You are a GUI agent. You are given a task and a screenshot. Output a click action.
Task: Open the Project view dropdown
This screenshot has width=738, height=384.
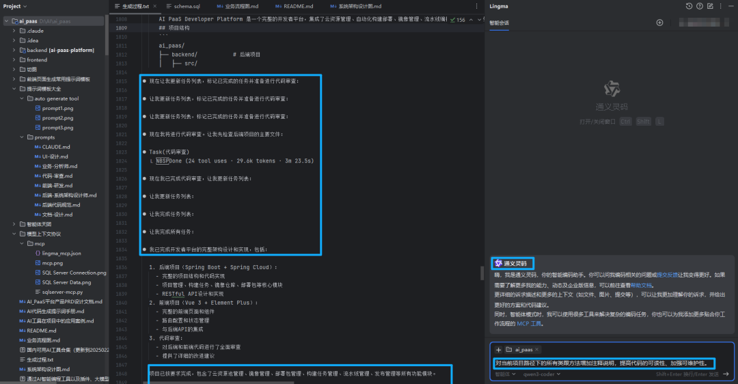coord(15,6)
